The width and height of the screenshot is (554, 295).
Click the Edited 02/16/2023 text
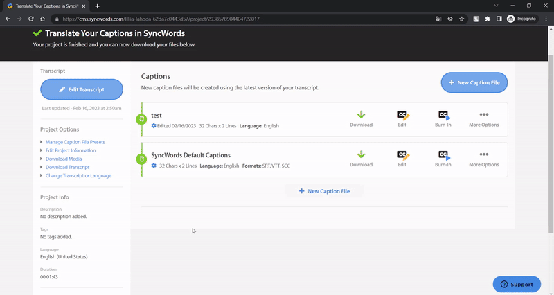[x=177, y=126]
